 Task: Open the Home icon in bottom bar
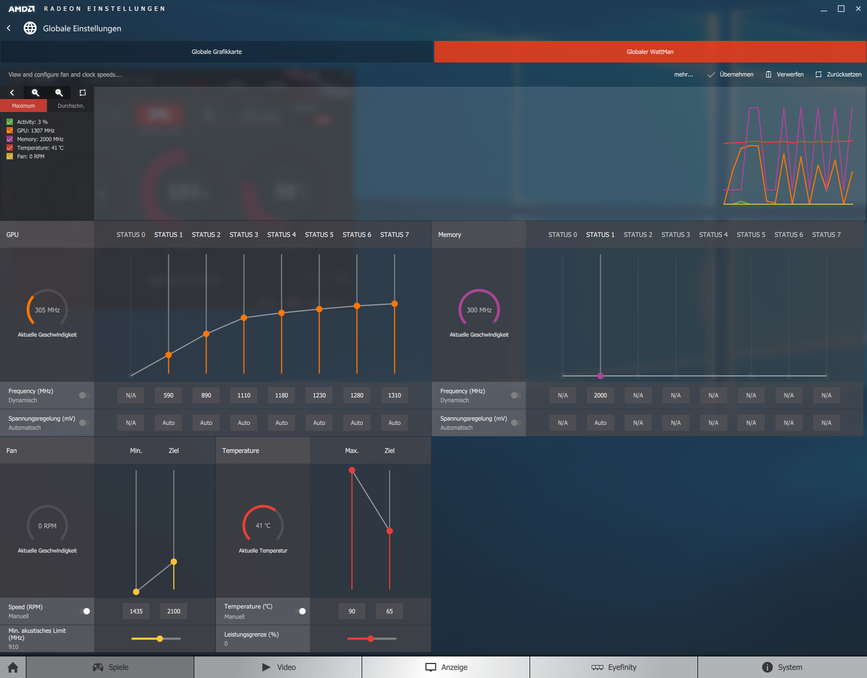13,667
